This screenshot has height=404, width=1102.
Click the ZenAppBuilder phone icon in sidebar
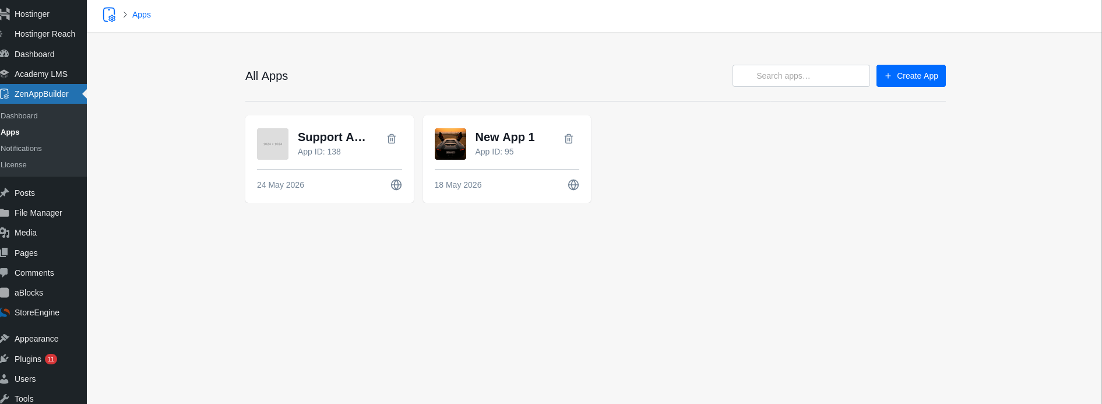click(x=4, y=94)
